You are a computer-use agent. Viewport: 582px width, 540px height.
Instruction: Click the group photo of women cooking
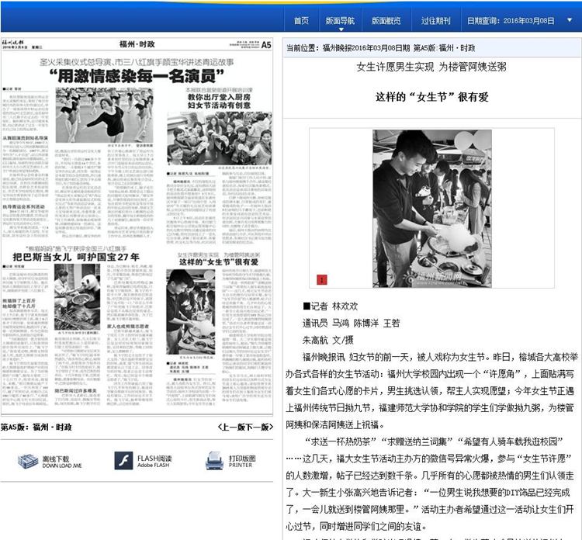220,138
